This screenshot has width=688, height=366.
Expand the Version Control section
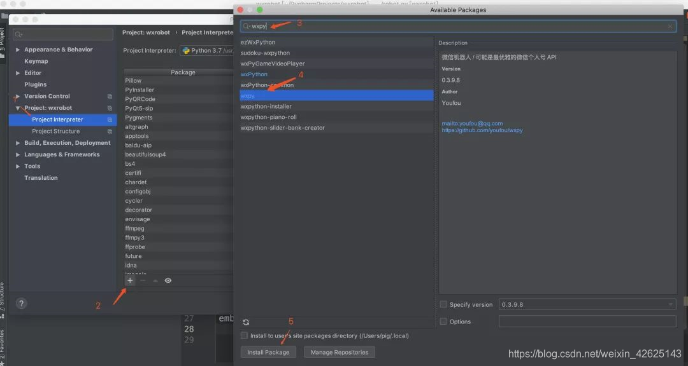tap(18, 97)
